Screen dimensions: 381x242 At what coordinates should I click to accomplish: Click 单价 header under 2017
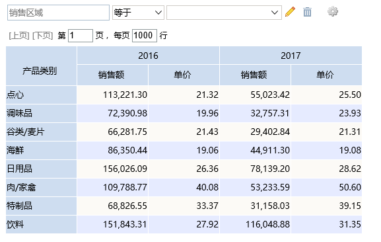coord(326,75)
